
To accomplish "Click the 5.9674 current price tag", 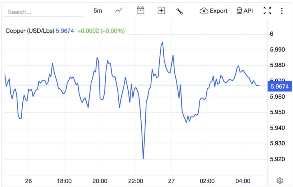I will pos(279,86).
